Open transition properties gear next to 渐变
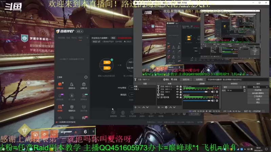 click(x=244, y=87)
